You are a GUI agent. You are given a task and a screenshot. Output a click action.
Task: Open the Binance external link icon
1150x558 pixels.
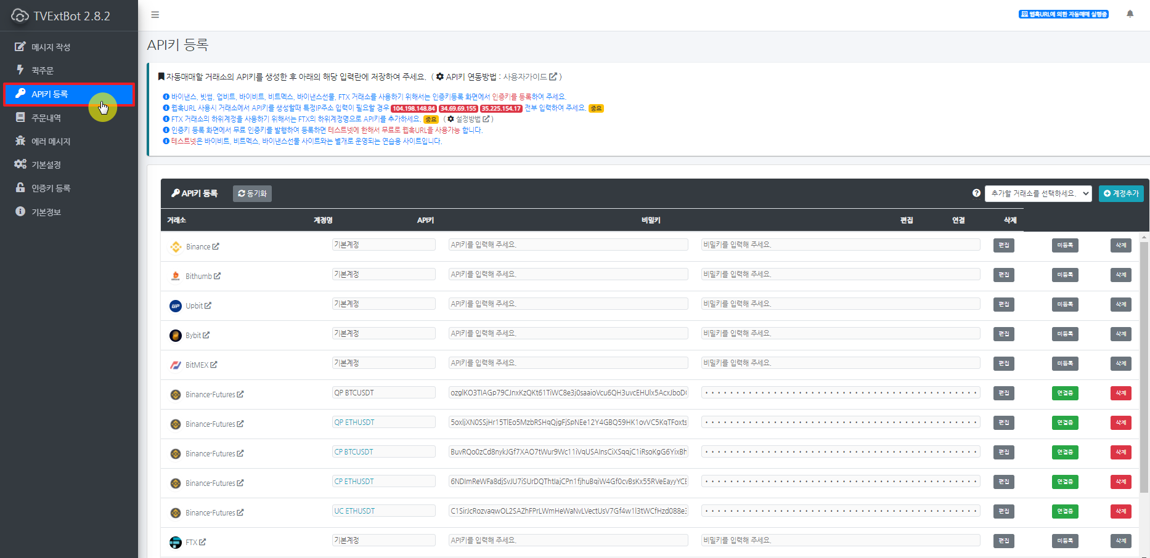pos(214,246)
